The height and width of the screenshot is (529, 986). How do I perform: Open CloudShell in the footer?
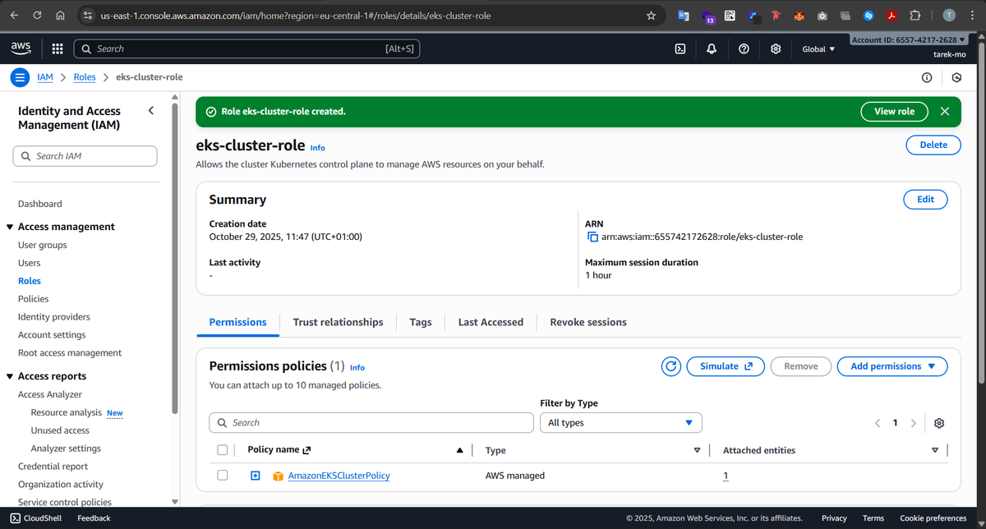tap(35, 518)
